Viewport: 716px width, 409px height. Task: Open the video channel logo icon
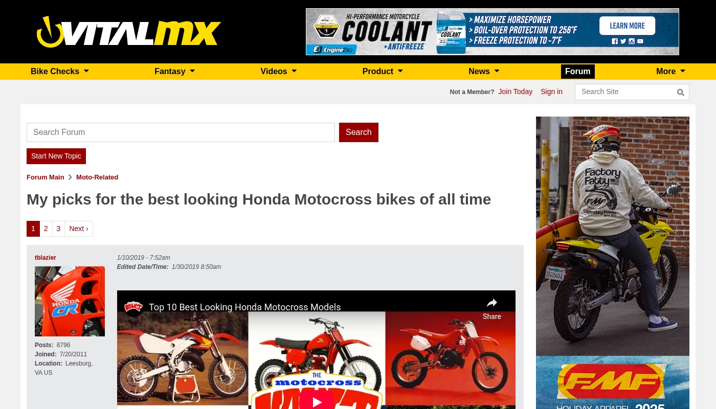click(133, 307)
